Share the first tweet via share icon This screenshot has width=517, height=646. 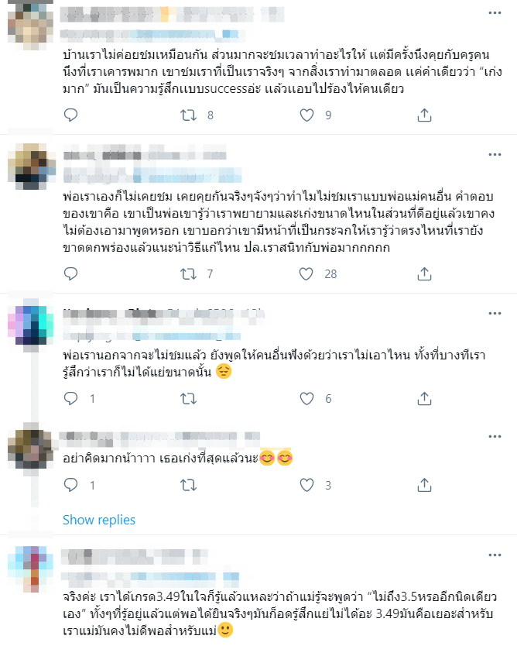click(424, 115)
